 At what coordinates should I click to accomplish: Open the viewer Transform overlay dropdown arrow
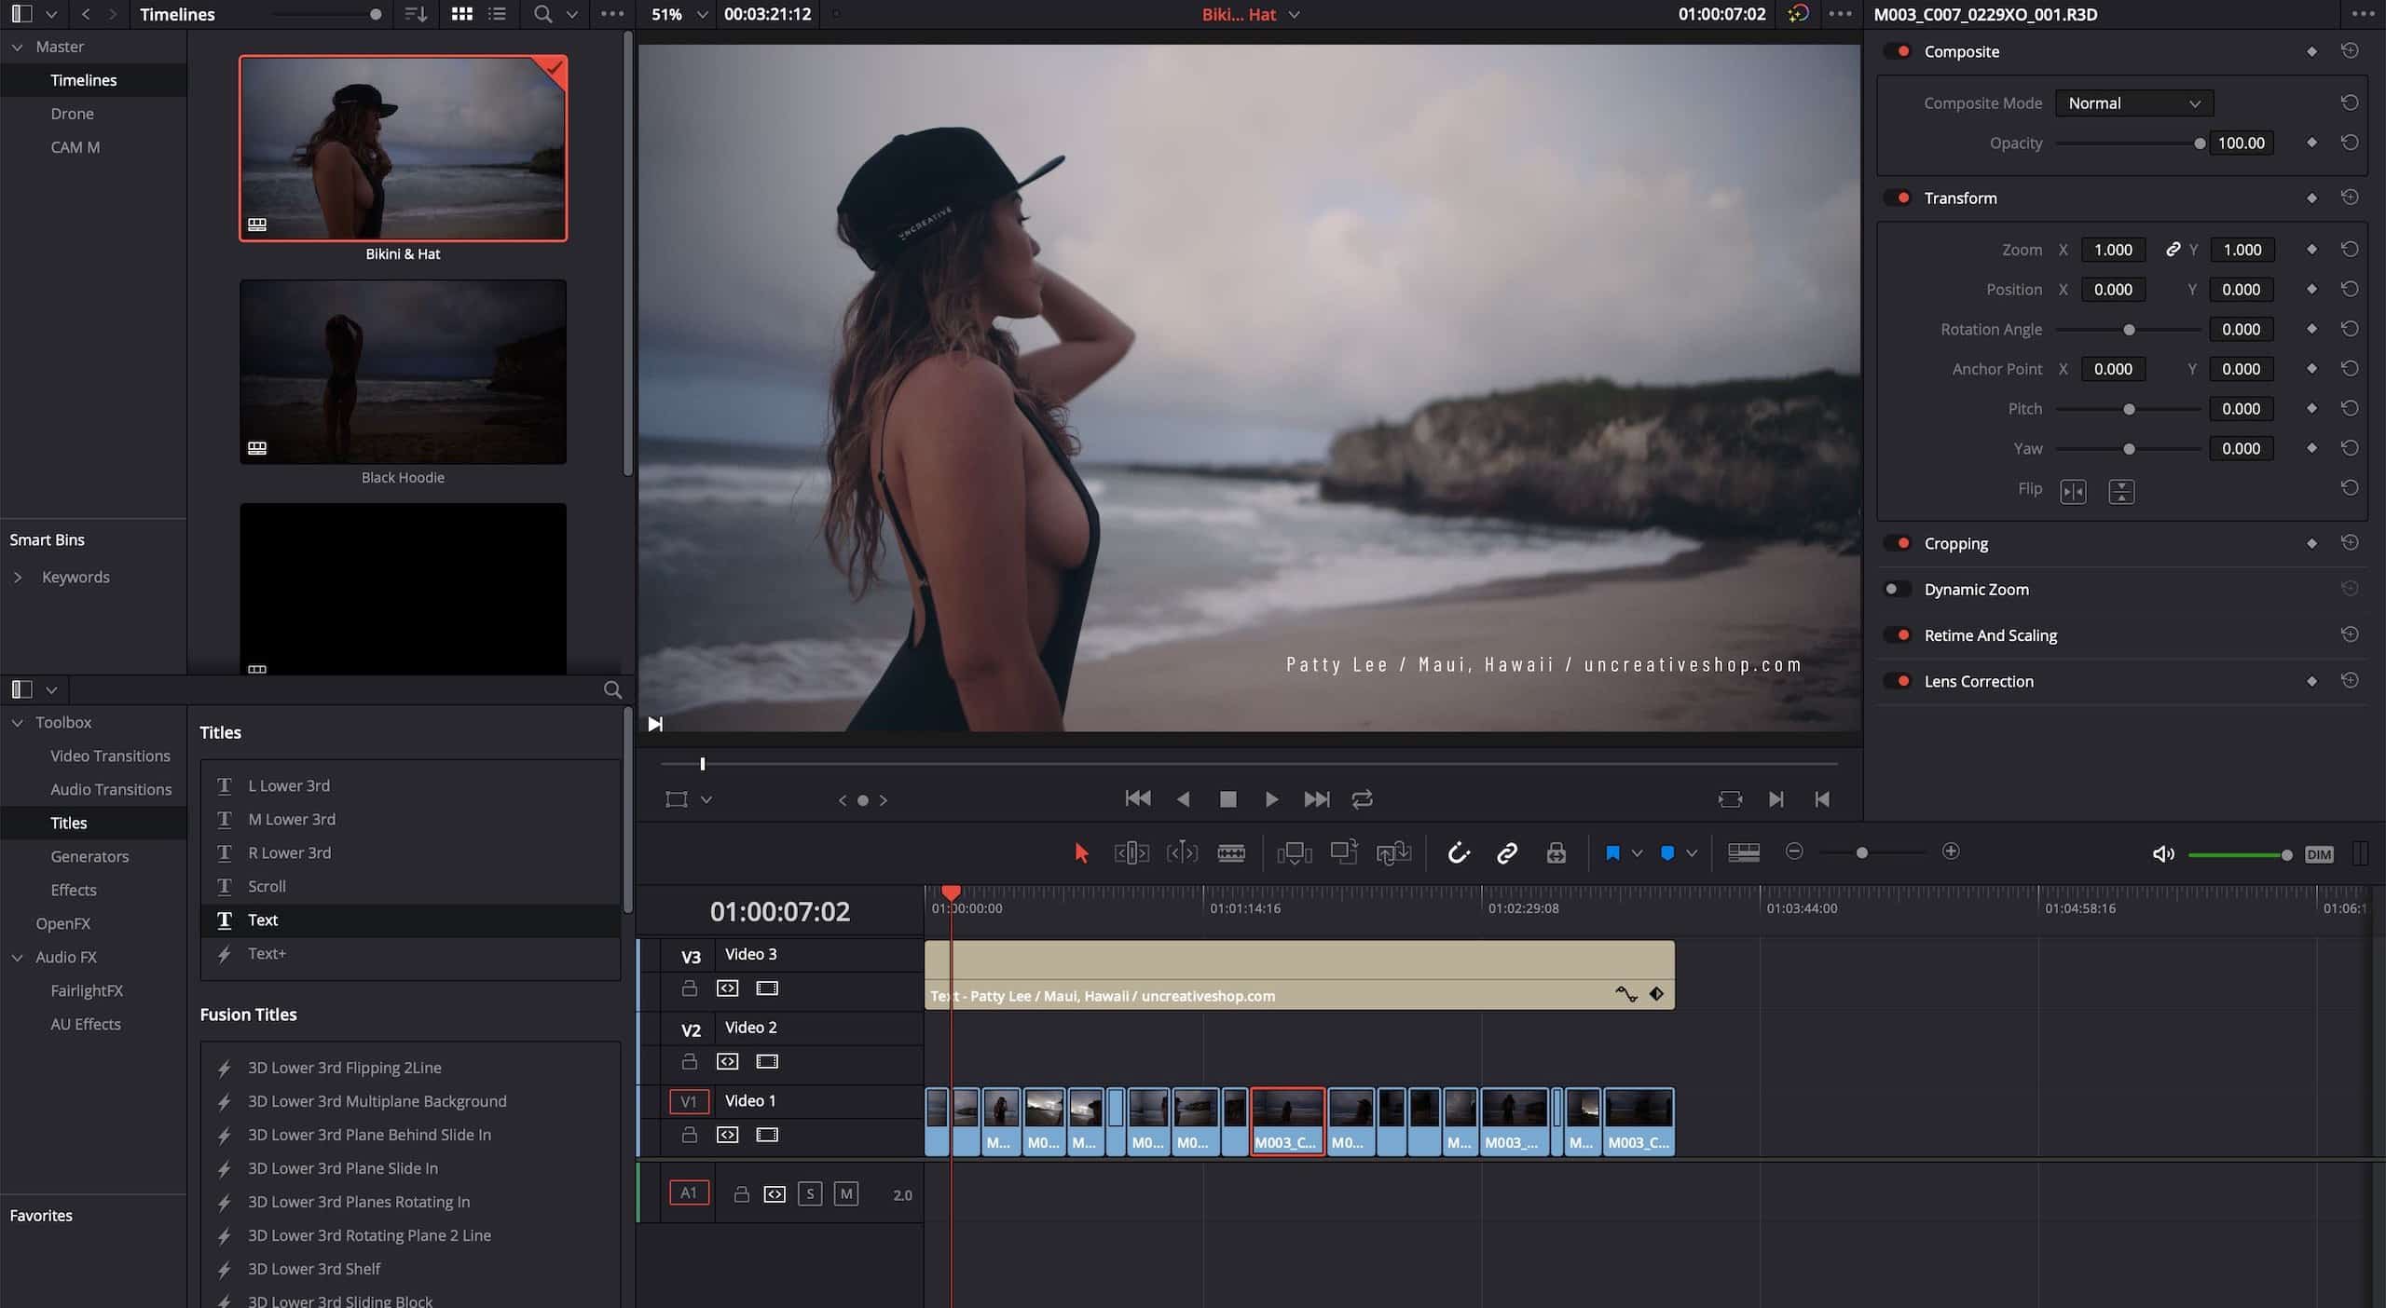click(706, 799)
